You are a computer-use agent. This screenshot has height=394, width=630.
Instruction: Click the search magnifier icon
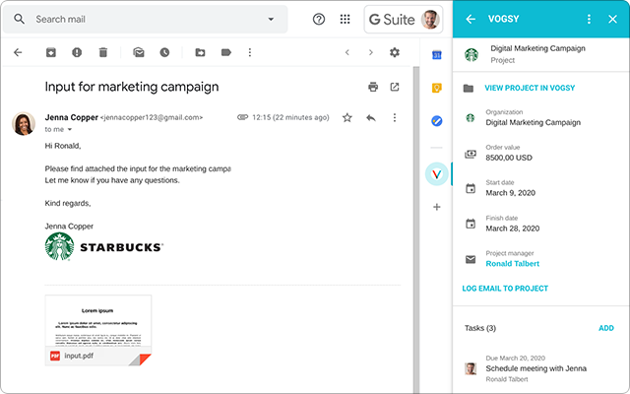pyautogui.click(x=19, y=19)
